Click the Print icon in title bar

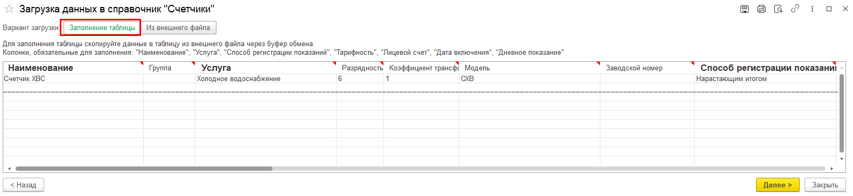[761, 9]
